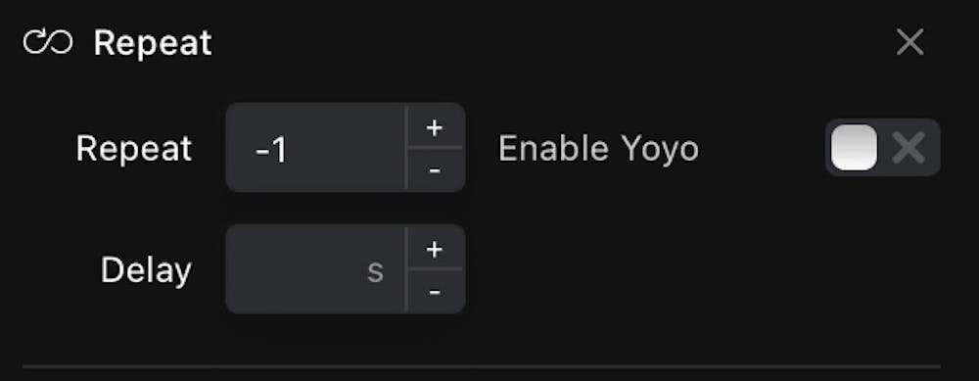Increase Repeat count using the plus button

[435, 126]
